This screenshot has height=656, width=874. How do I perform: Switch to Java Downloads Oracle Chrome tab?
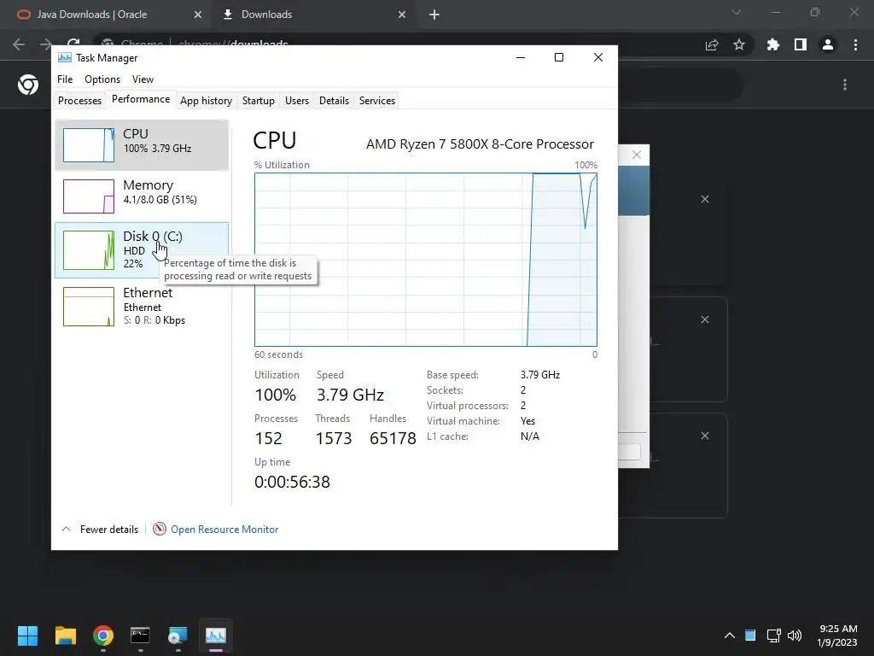point(108,15)
